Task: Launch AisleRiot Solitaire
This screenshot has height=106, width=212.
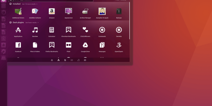Action: [x=35, y=13]
